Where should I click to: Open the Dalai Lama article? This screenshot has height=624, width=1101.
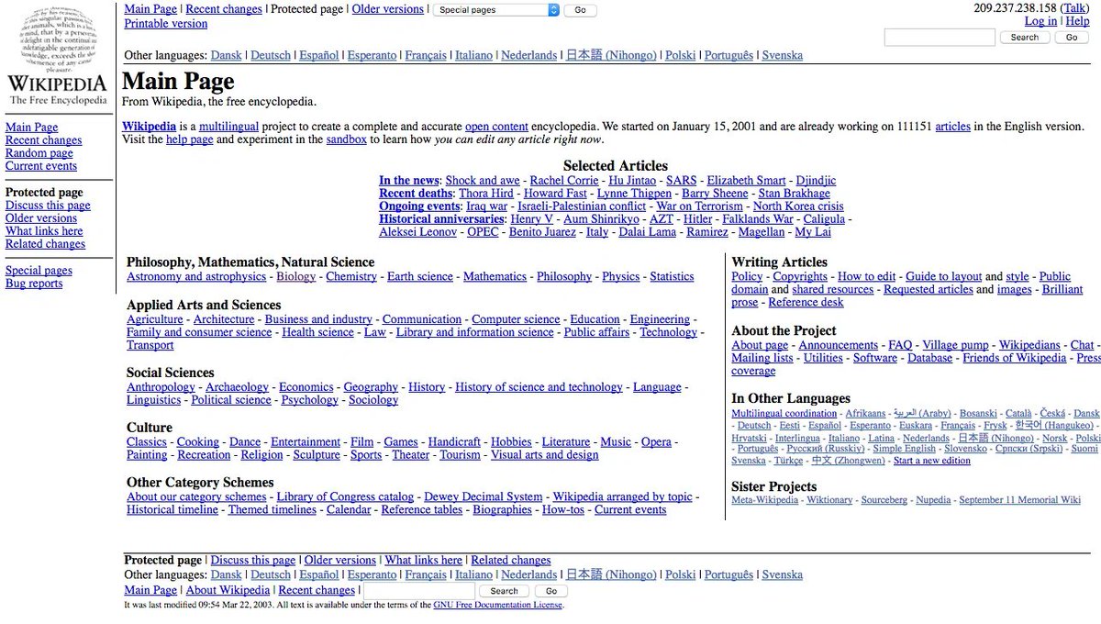click(x=649, y=232)
